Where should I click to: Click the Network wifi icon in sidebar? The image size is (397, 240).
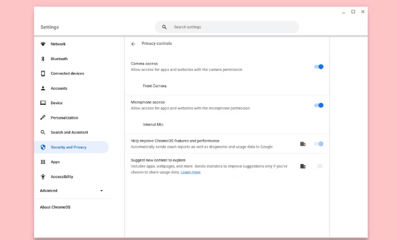(x=43, y=44)
